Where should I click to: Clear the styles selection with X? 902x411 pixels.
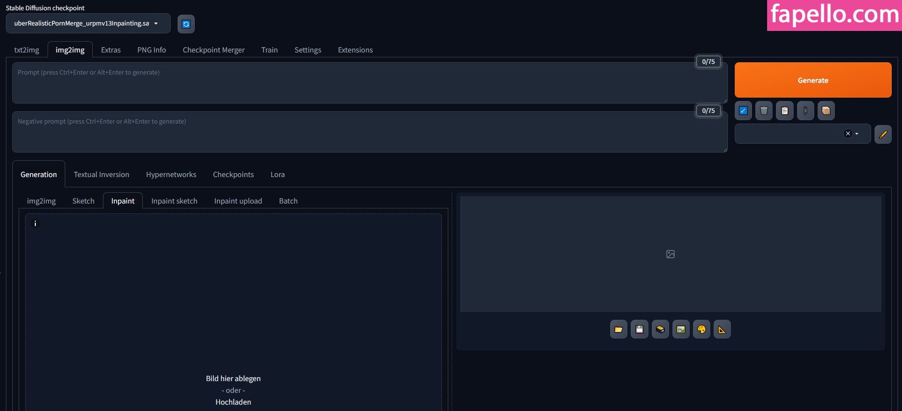coord(848,133)
